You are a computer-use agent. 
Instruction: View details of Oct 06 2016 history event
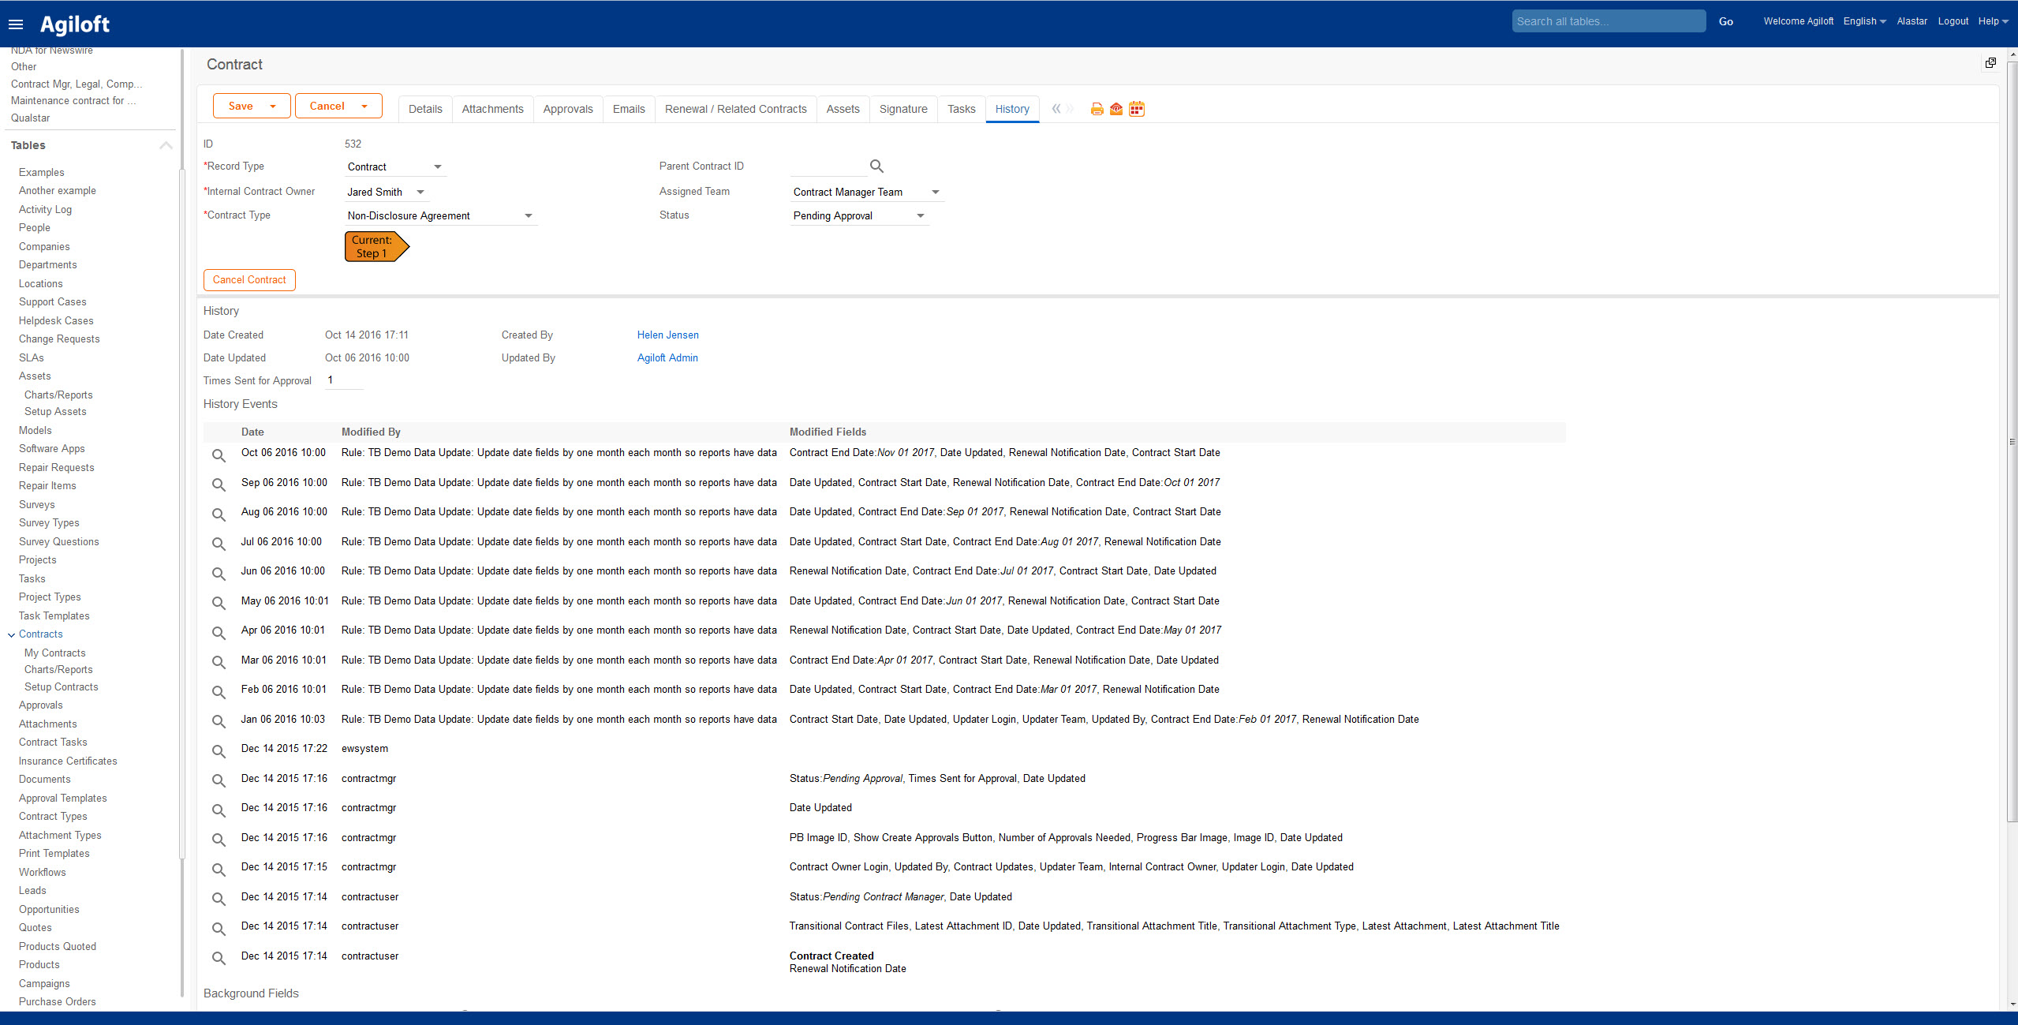(x=219, y=455)
